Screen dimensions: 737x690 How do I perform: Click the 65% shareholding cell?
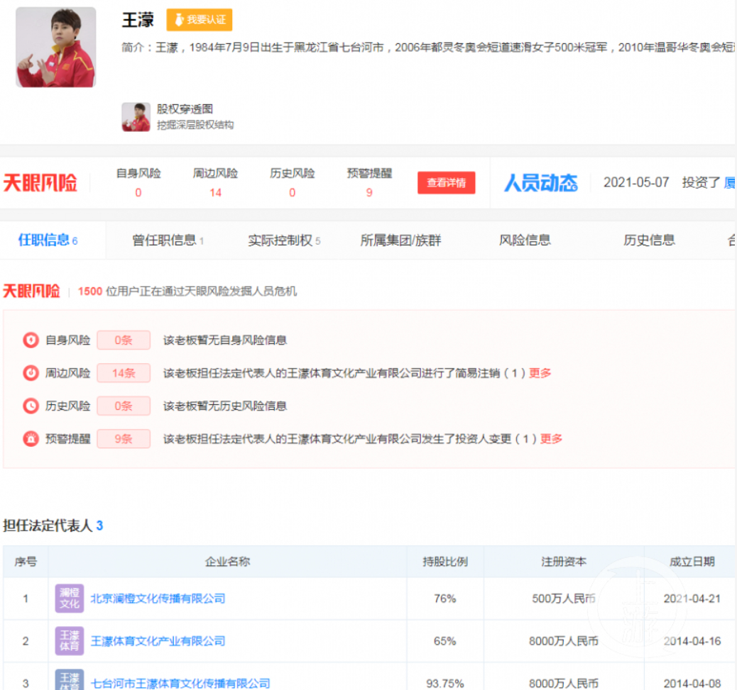[444, 641]
